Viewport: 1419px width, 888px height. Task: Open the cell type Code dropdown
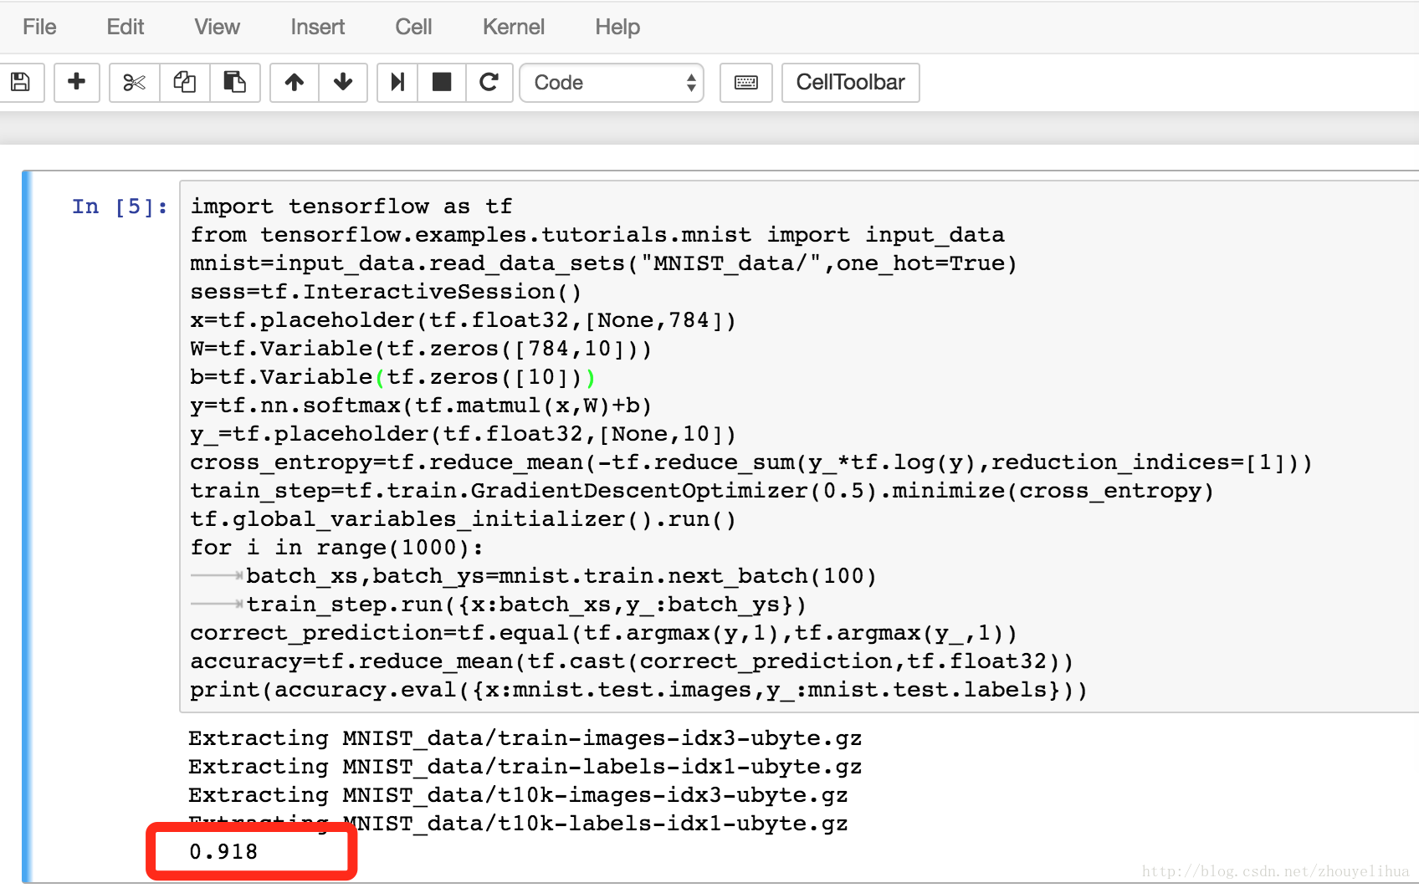coord(612,83)
